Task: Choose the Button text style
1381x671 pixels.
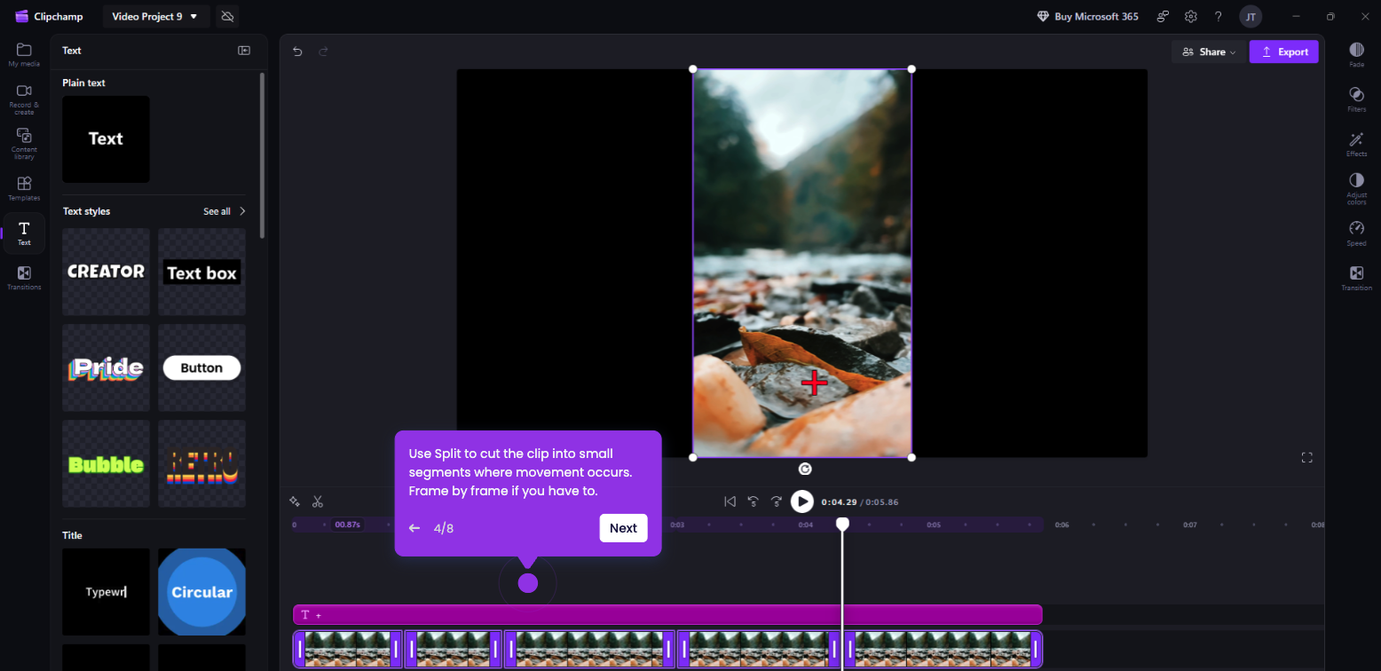Action: [201, 367]
